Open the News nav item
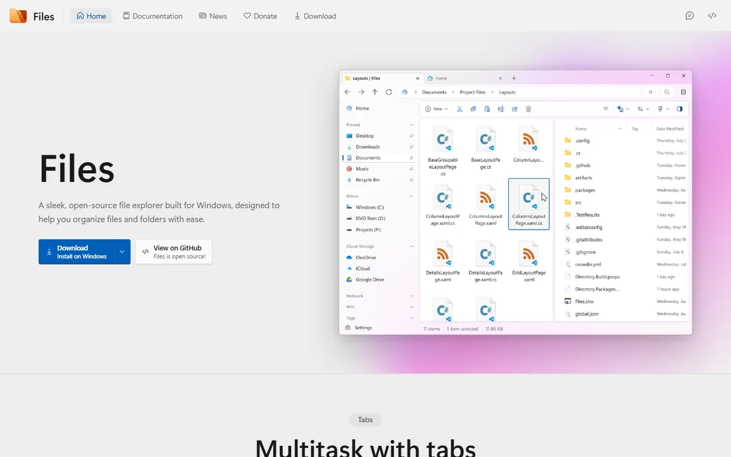The height and width of the screenshot is (457, 731). coord(213,16)
